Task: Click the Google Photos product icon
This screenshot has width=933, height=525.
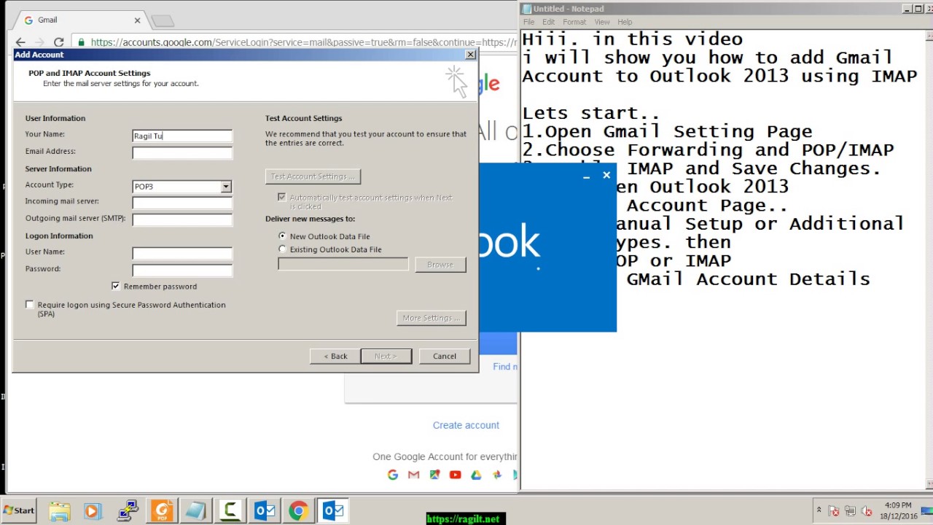Action: (497, 475)
